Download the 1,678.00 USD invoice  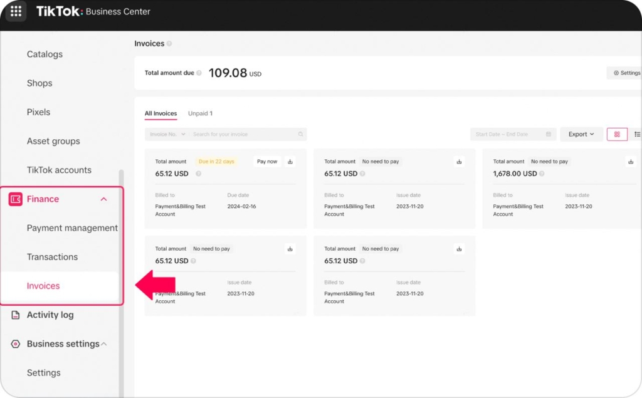[x=629, y=161]
